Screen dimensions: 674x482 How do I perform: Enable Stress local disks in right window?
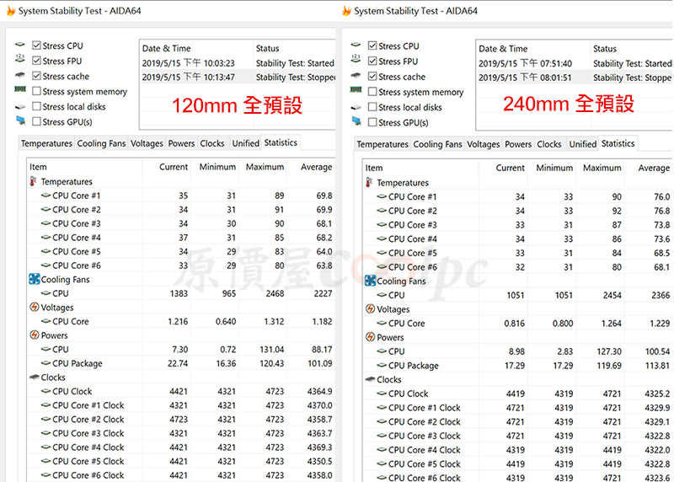coord(372,107)
